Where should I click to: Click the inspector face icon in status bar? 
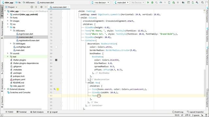[206, 115]
